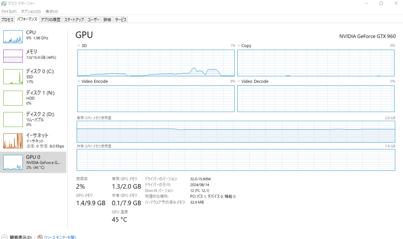Open the 表示(V) menu
Image resolution: width=403 pixels, height=239 pixels.
(x=52, y=12)
